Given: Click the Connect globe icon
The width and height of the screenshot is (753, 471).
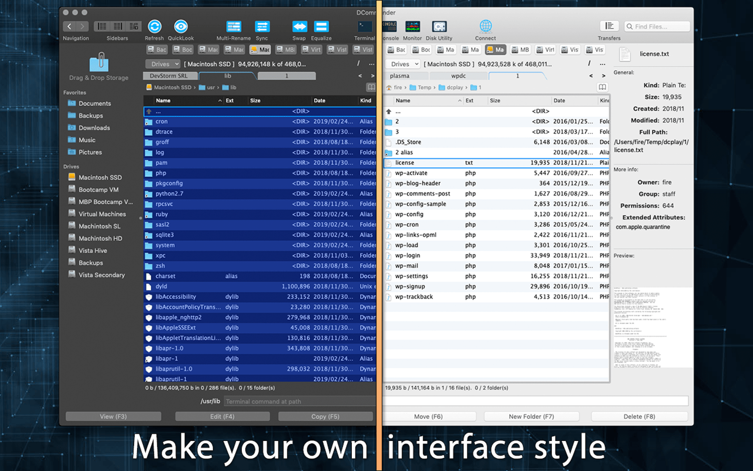Looking at the screenshot, I should 485,26.
